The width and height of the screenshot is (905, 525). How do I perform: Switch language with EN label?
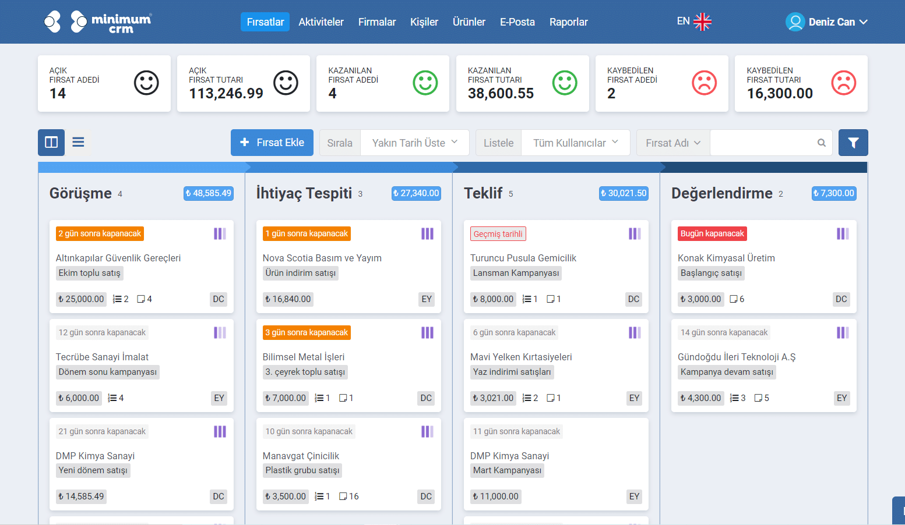684,22
